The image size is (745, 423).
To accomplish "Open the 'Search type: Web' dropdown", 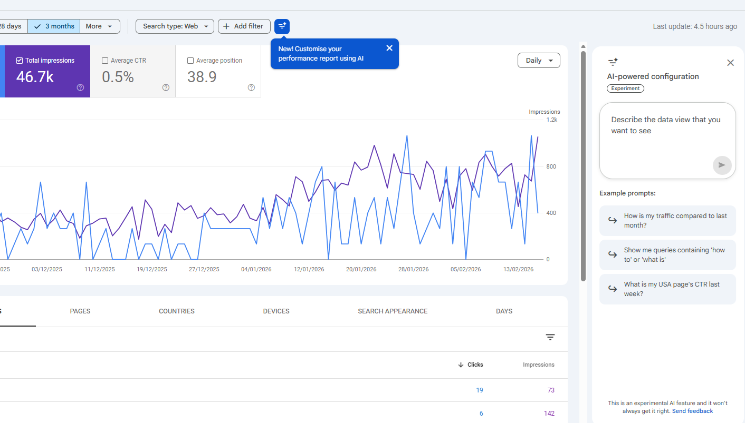I will tap(174, 26).
